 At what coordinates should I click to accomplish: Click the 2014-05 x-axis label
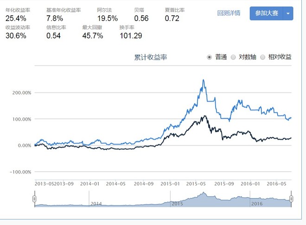[116, 184]
